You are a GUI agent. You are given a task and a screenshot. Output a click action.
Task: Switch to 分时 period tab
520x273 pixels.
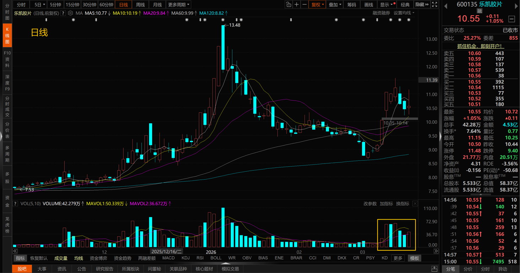click(21, 5)
